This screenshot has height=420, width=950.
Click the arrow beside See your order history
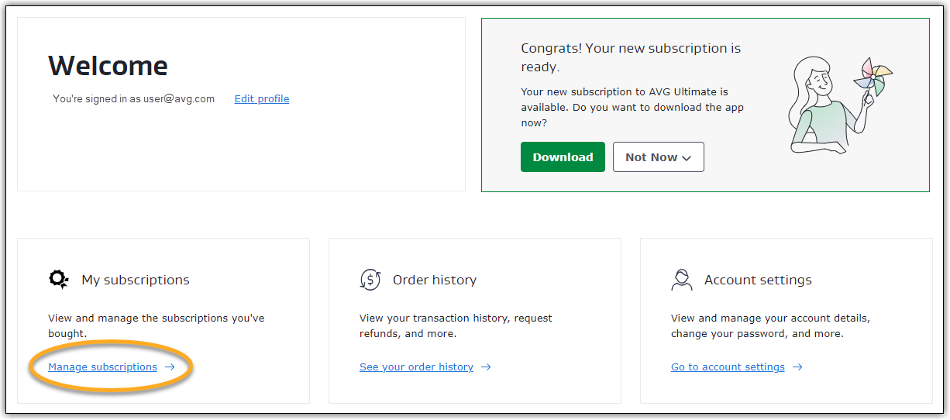(x=486, y=367)
